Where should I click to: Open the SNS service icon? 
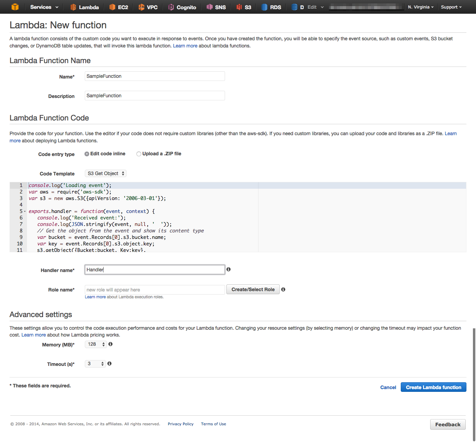[209, 7]
